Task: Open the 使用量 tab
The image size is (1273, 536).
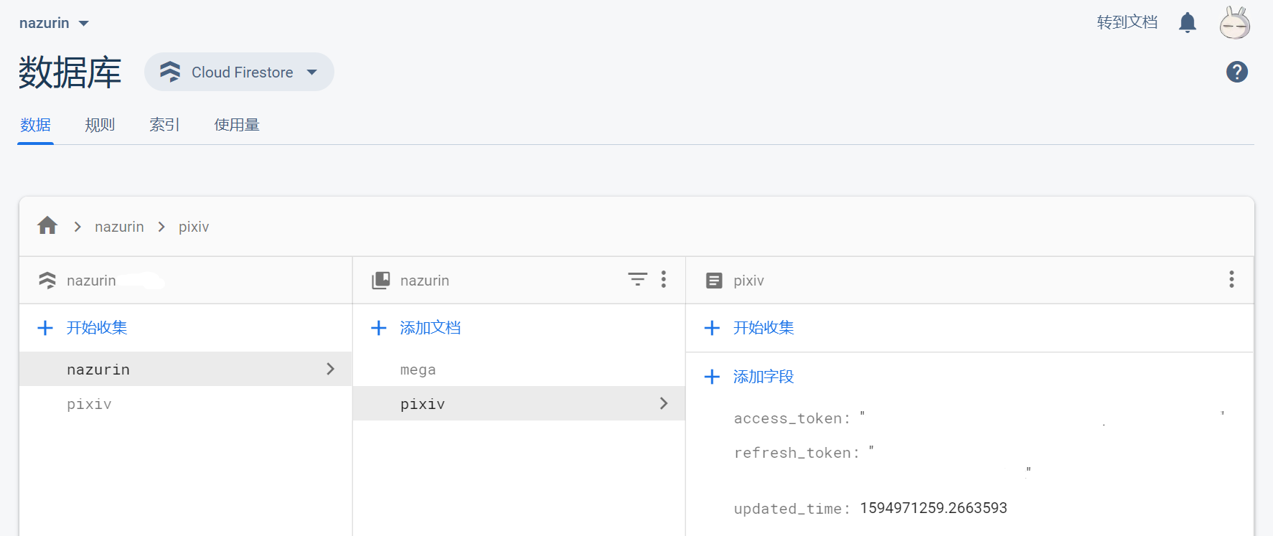Action: point(237,125)
